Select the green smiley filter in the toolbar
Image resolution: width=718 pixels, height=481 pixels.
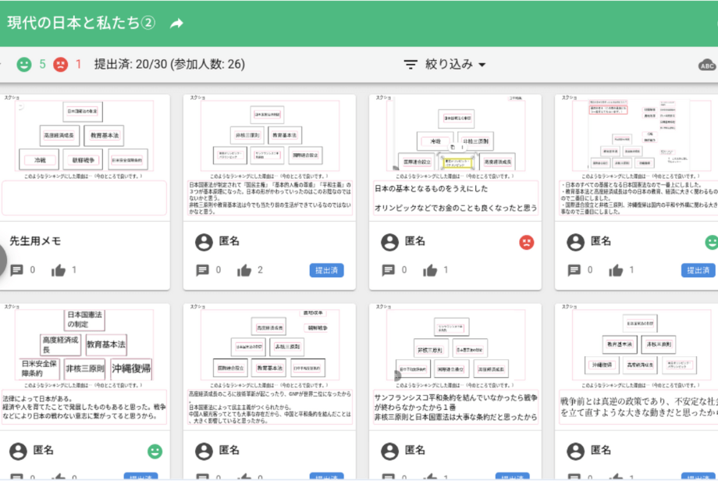tap(23, 65)
